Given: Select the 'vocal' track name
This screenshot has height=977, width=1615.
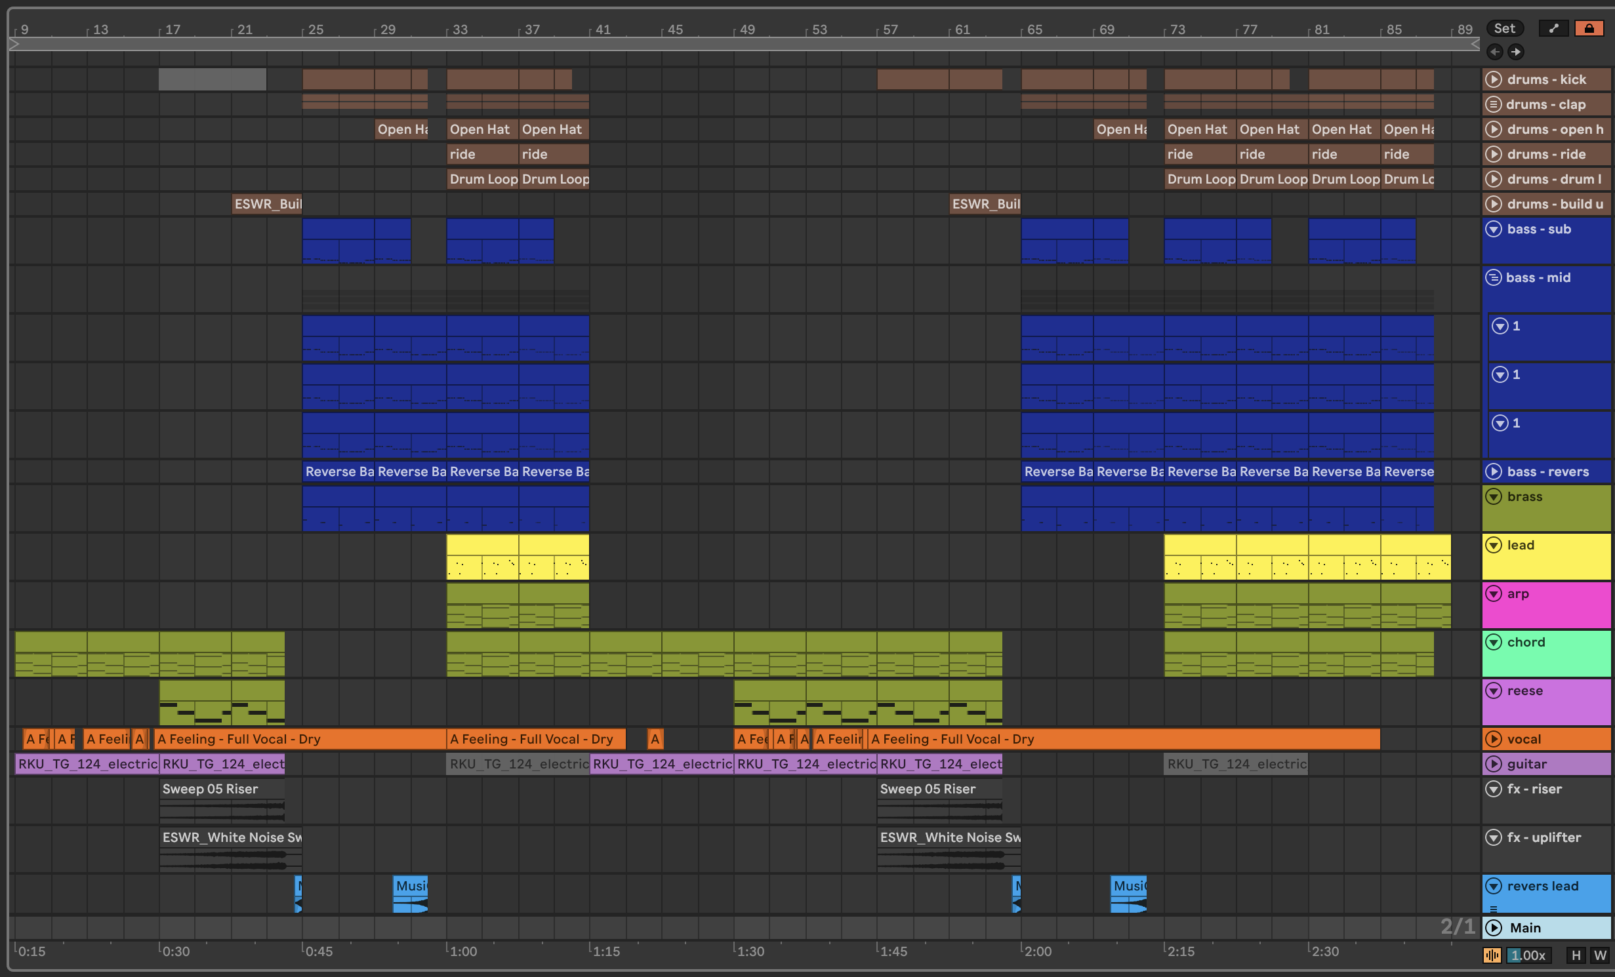Looking at the screenshot, I should tap(1524, 739).
